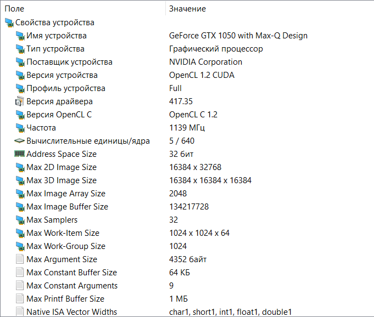Click icon beside Версия OpenCL C
374x317 pixels.
20,115
